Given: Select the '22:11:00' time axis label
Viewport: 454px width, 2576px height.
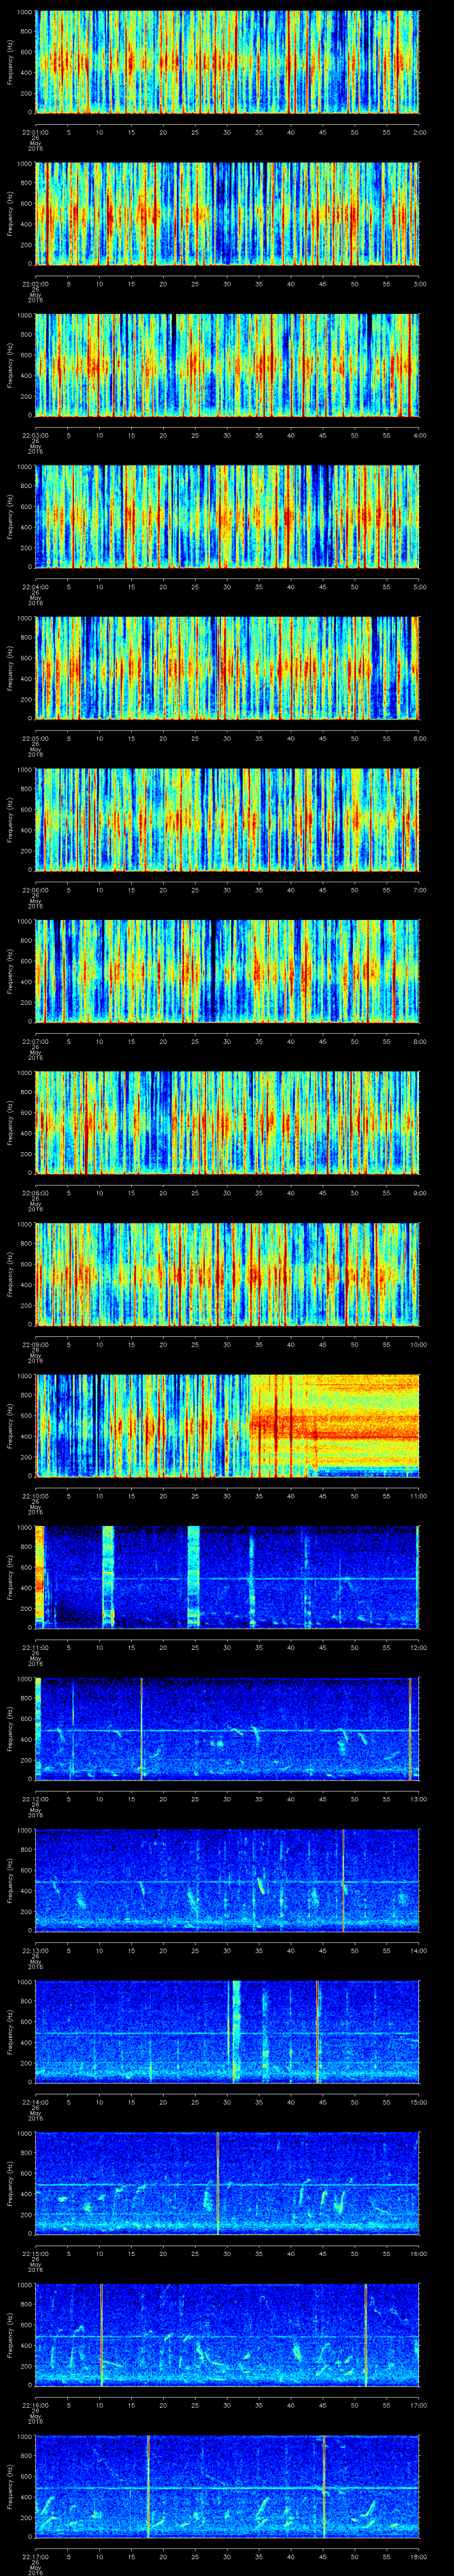Looking at the screenshot, I should point(35,1647).
